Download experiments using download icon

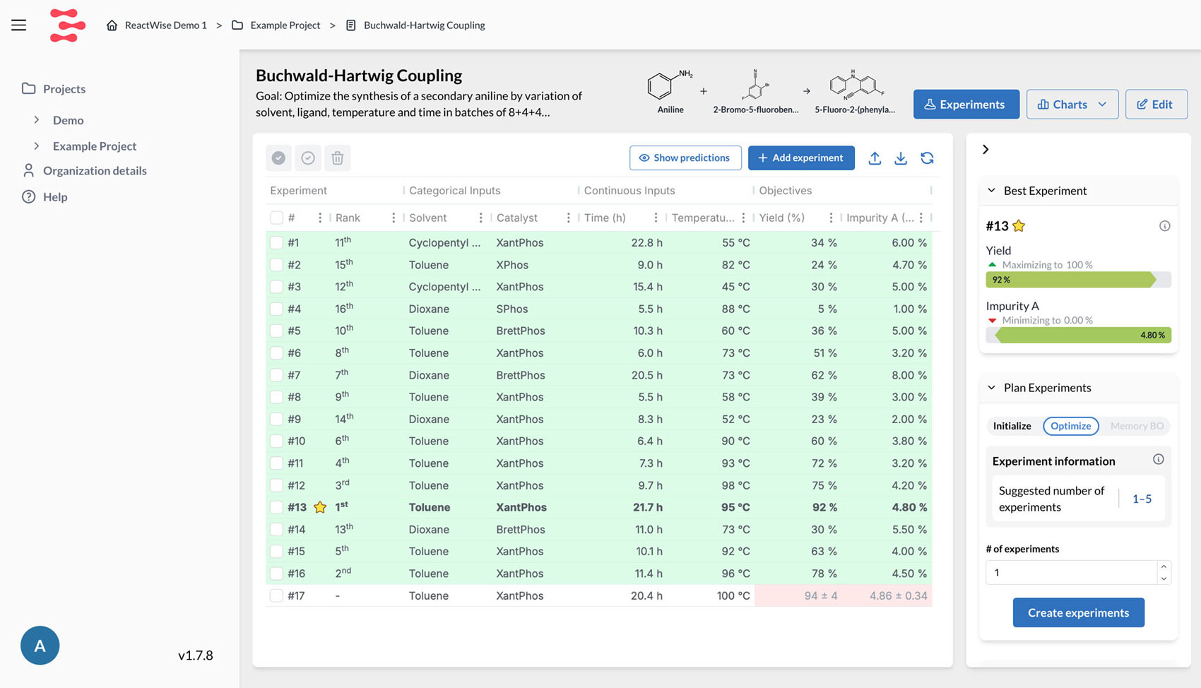(x=900, y=158)
